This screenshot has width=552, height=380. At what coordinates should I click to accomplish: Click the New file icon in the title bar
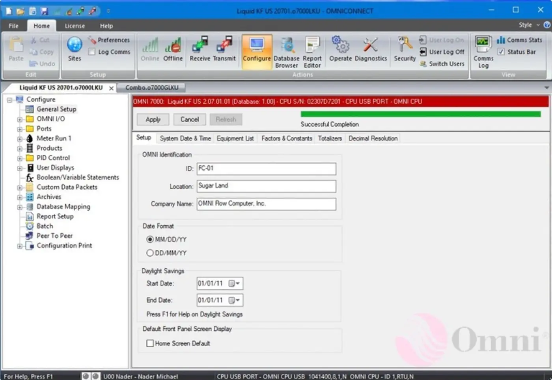coord(9,11)
